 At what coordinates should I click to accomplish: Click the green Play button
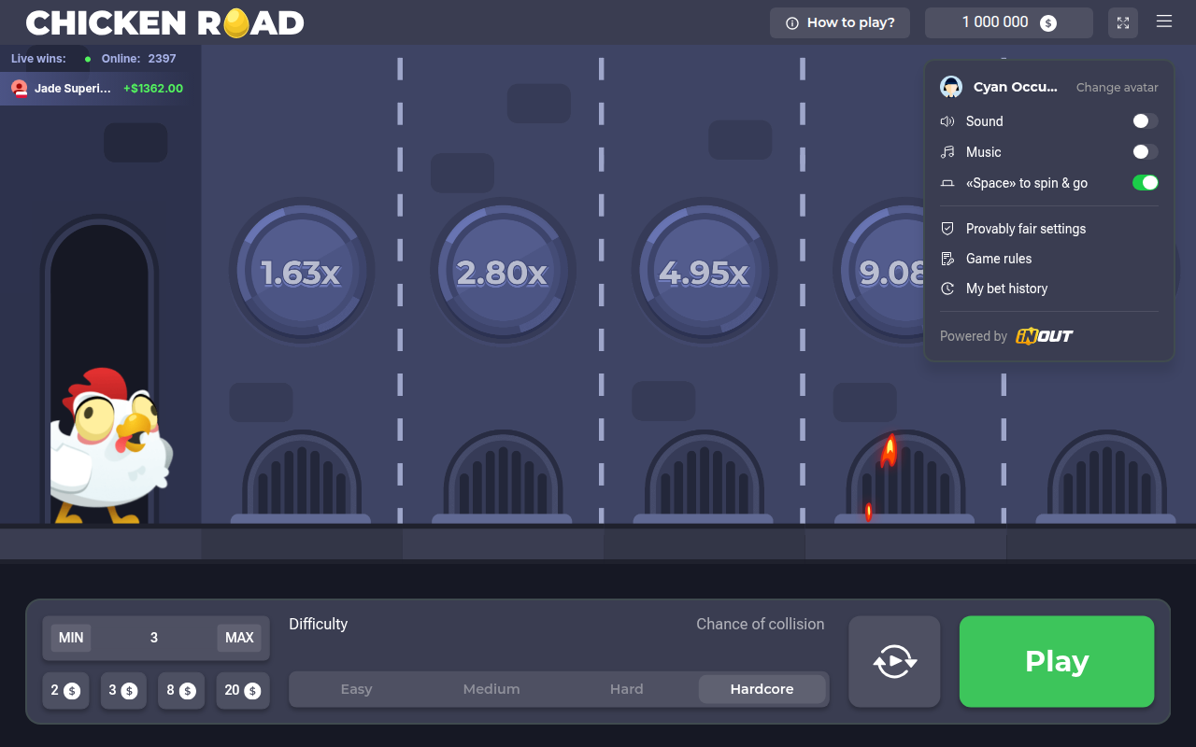pyautogui.click(x=1057, y=661)
